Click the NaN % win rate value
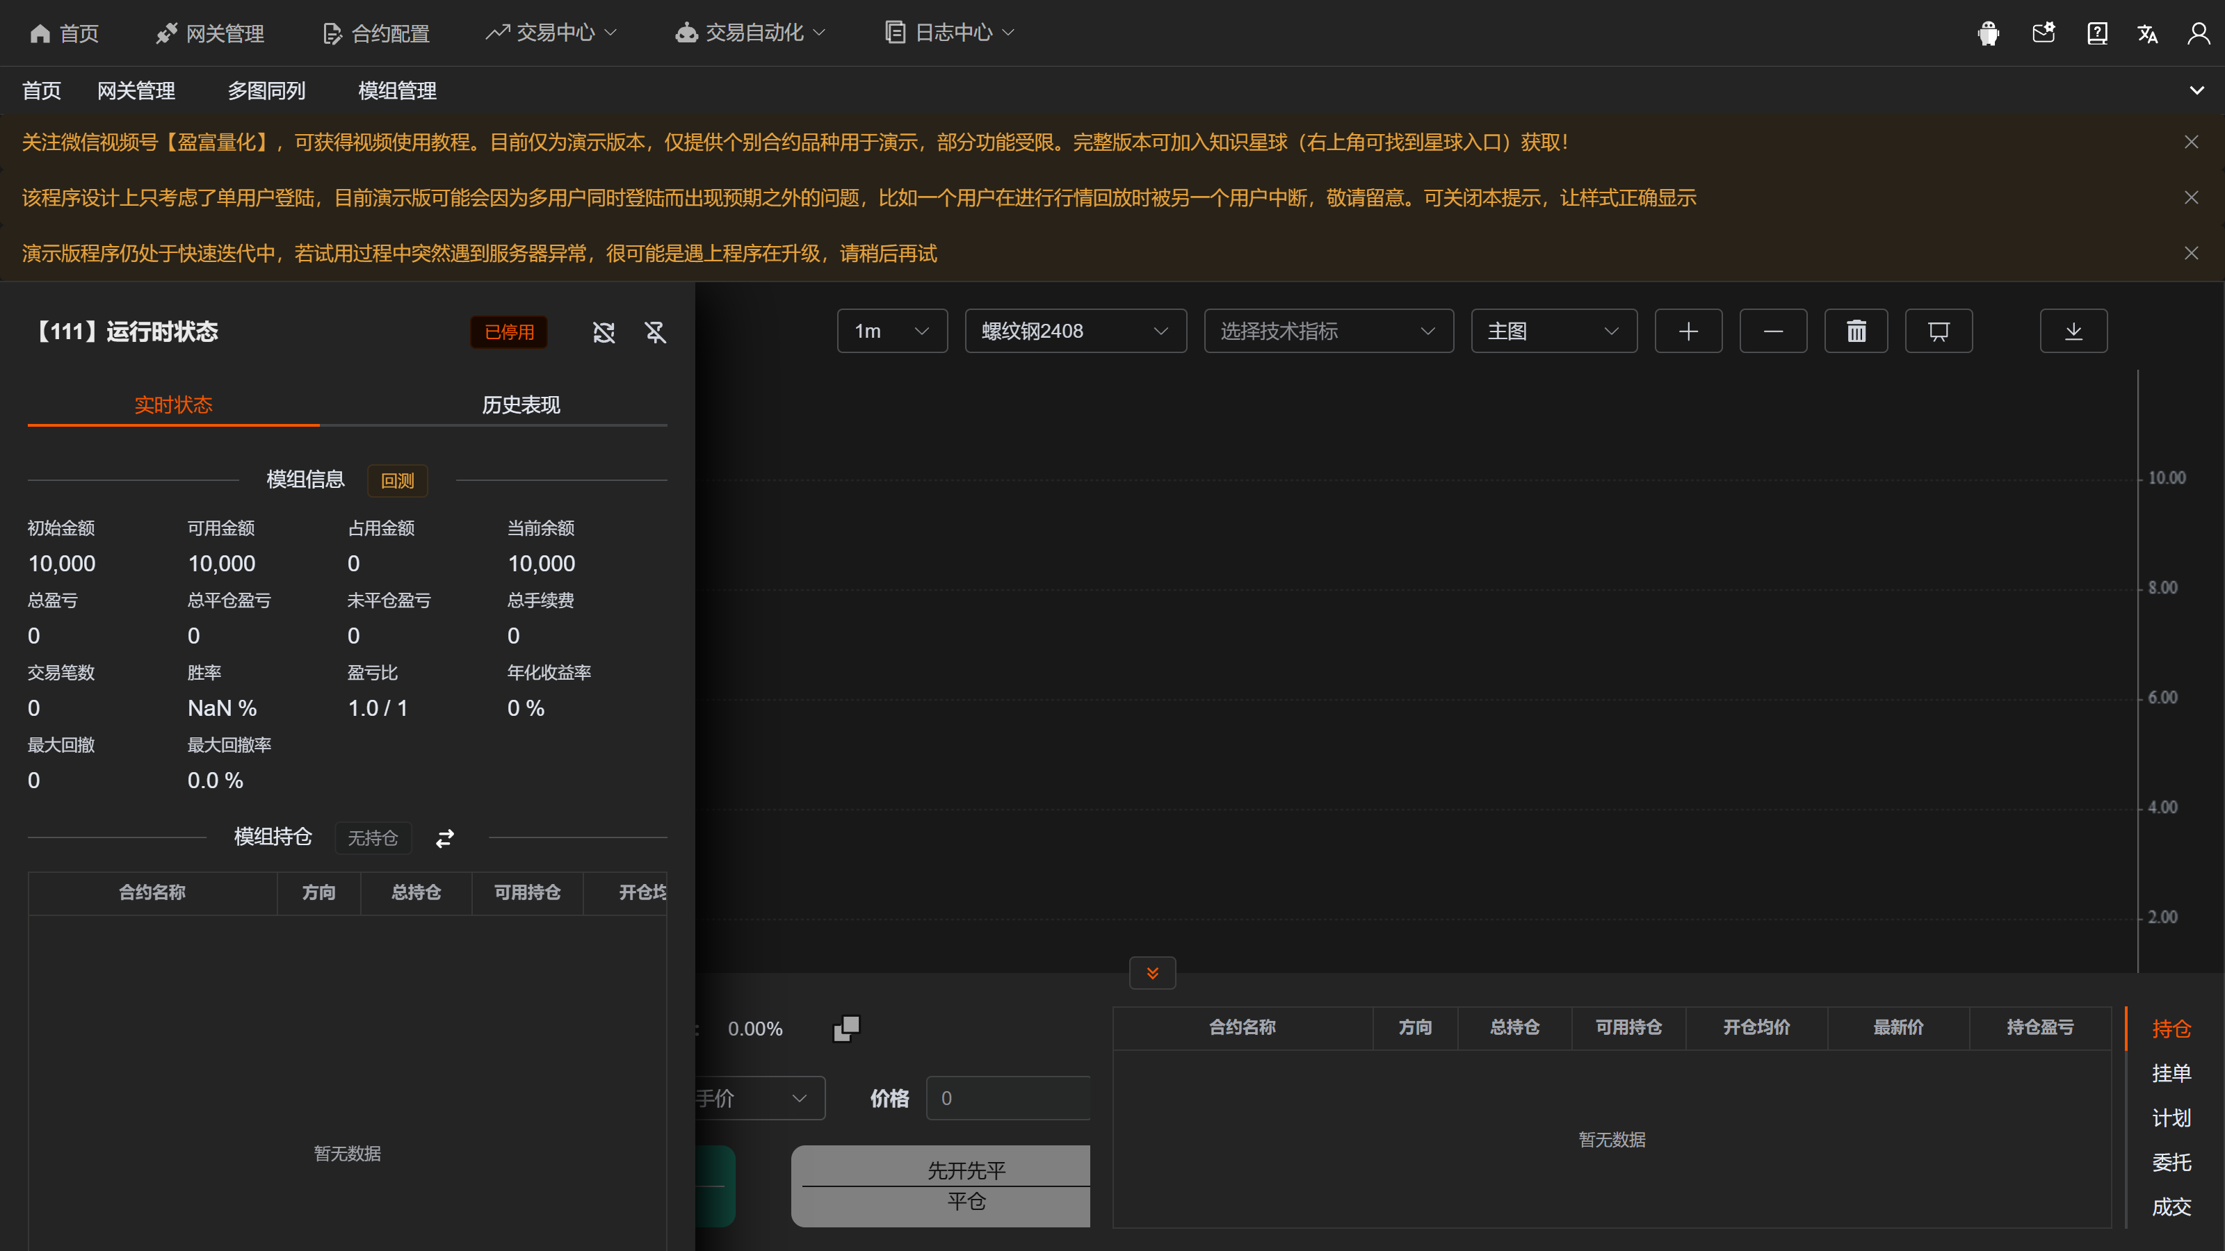The image size is (2225, 1251). (222, 708)
